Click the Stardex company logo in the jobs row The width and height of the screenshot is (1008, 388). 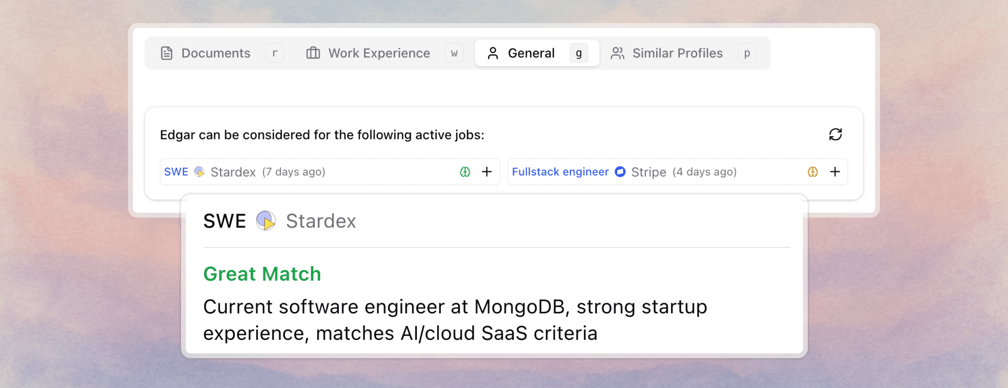pos(200,172)
